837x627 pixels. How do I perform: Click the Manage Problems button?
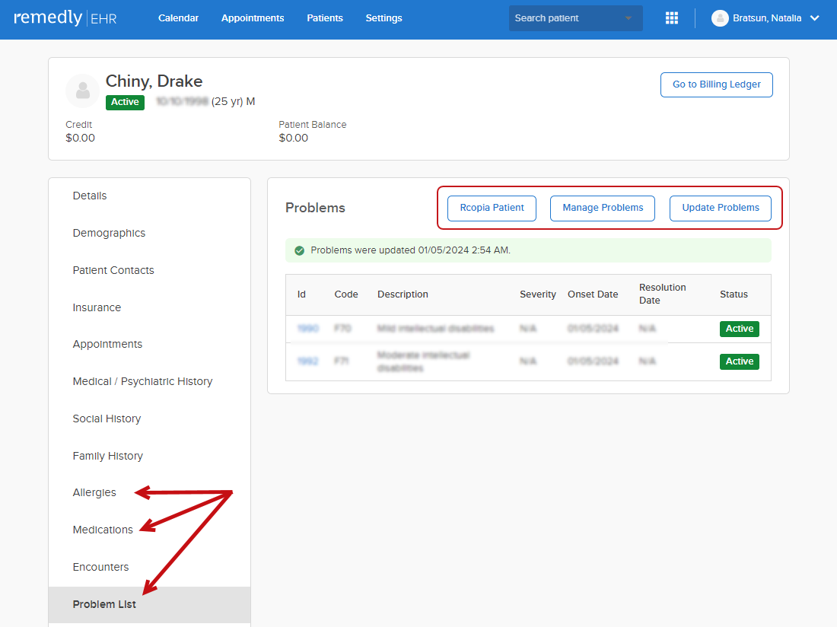point(603,208)
